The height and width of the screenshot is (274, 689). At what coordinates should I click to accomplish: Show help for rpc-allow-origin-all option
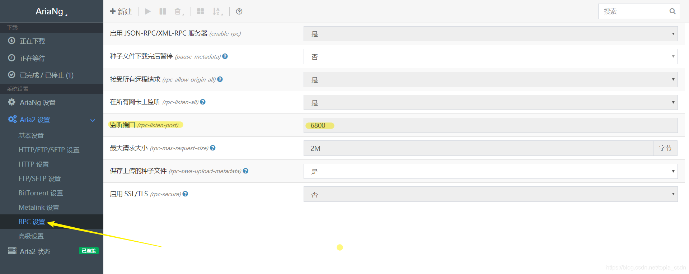(x=220, y=79)
